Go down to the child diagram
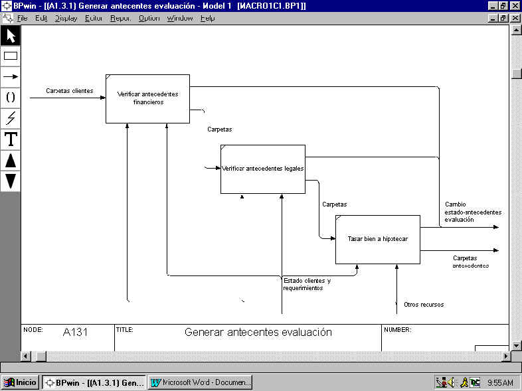The image size is (522, 391). coord(11,181)
